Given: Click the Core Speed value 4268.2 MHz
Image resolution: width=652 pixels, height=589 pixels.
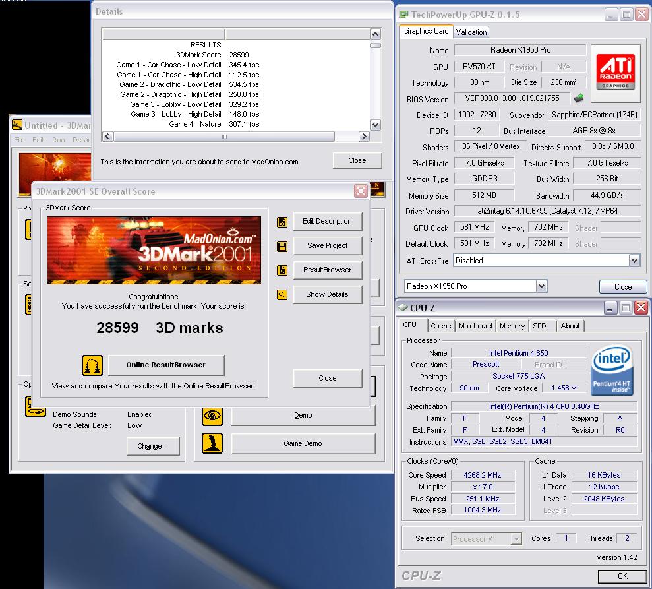Looking at the screenshot, I should coord(483,475).
